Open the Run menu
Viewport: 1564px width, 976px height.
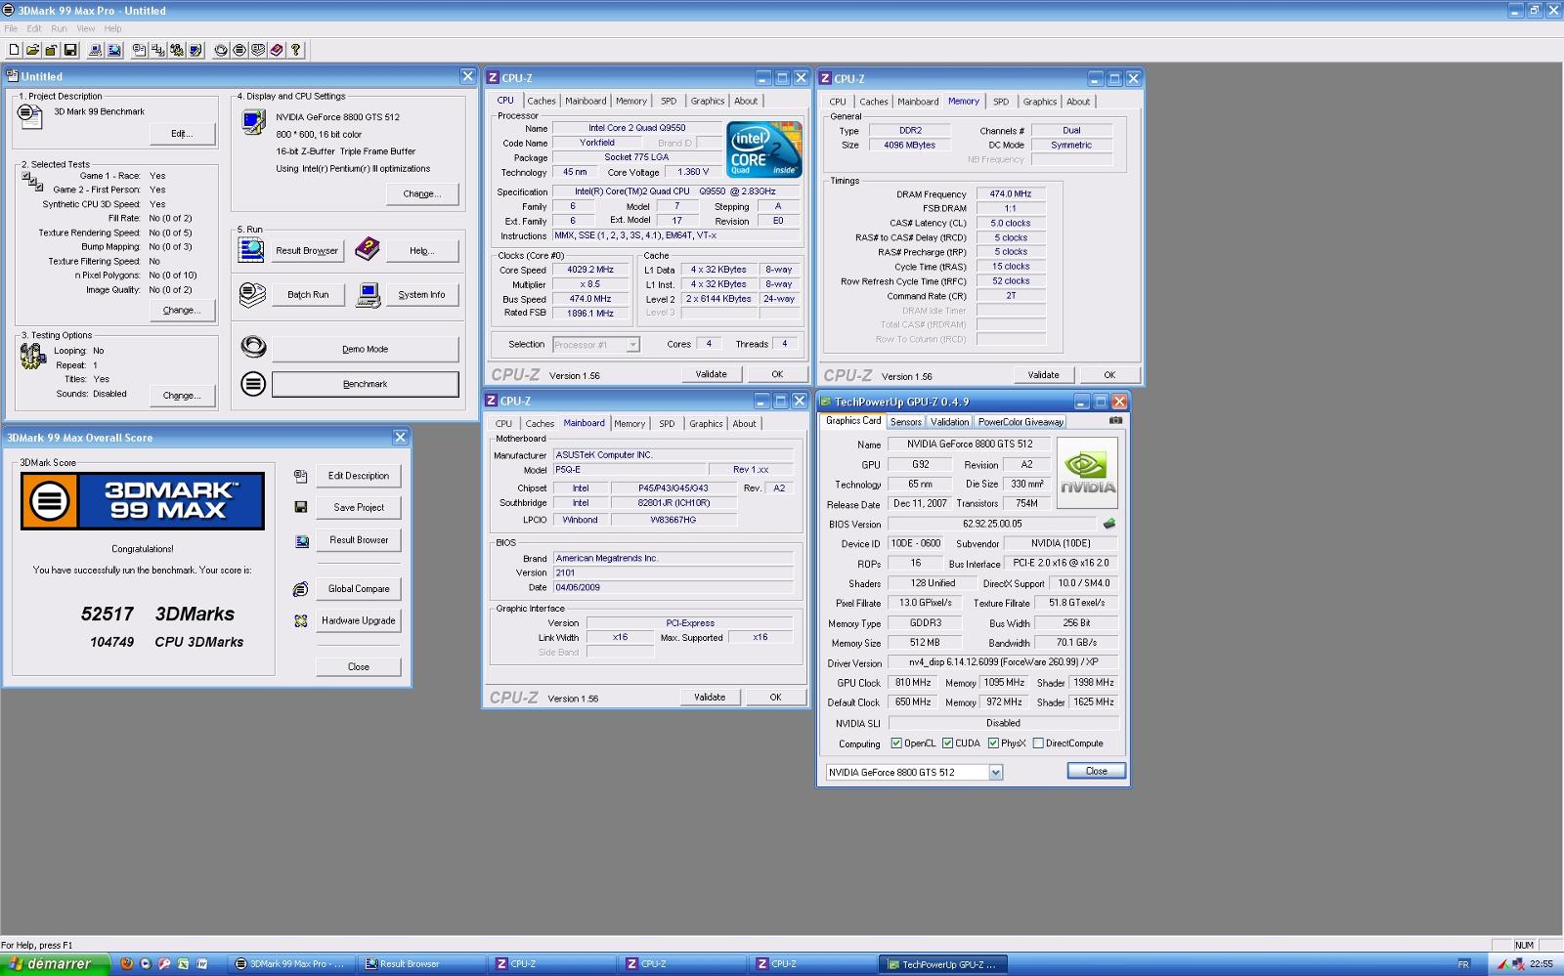(59, 28)
